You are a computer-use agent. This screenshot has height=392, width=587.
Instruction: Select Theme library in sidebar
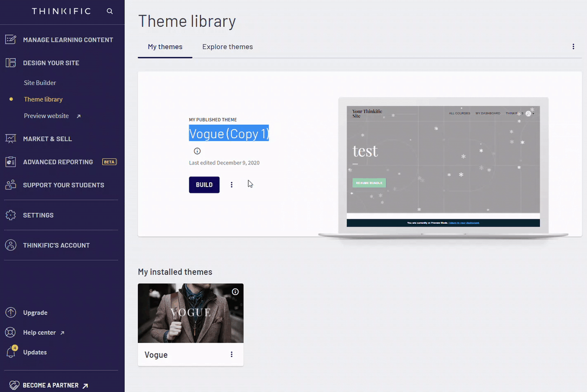pos(43,99)
